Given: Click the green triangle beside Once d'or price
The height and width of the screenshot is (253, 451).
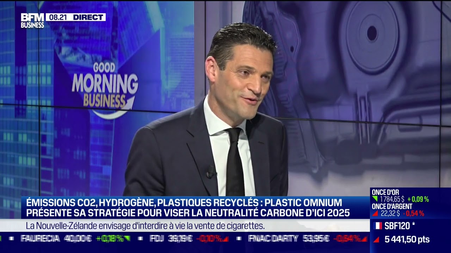Looking at the screenshot, I should tap(375, 199).
